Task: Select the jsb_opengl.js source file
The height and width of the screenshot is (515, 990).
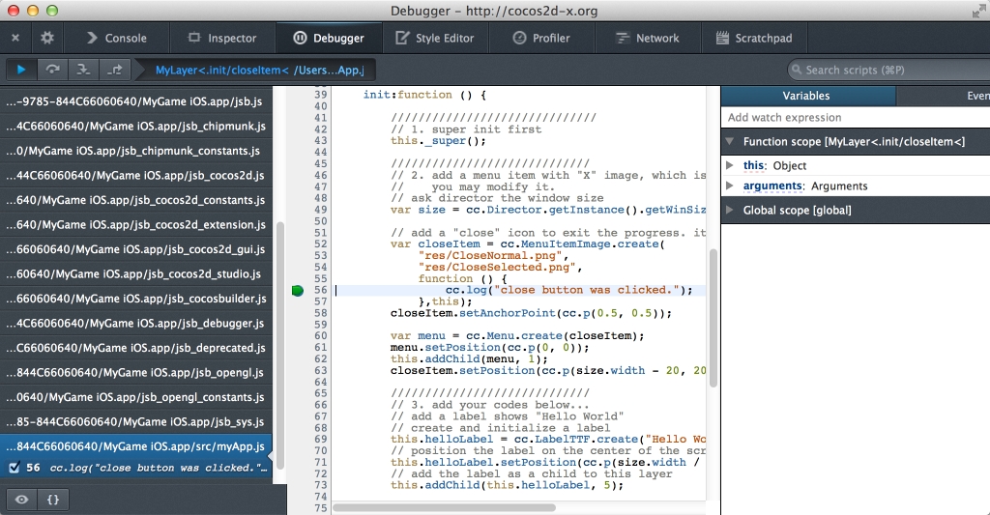Action: (x=135, y=372)
